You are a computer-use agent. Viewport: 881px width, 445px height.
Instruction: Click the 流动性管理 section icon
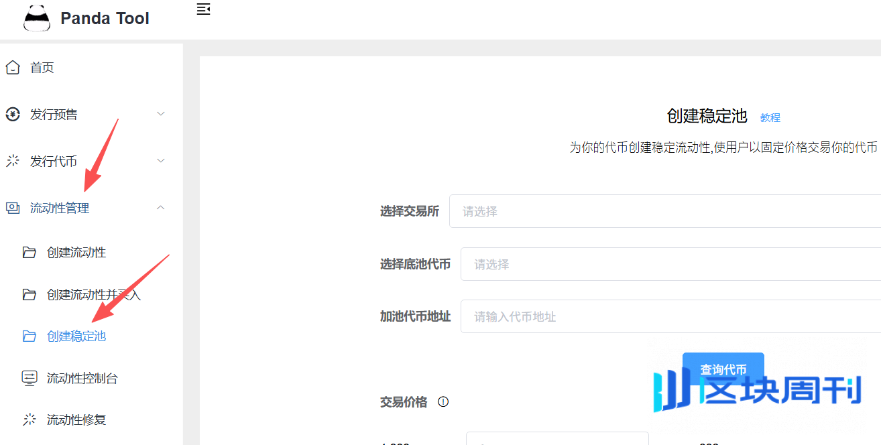click(12, 208)
